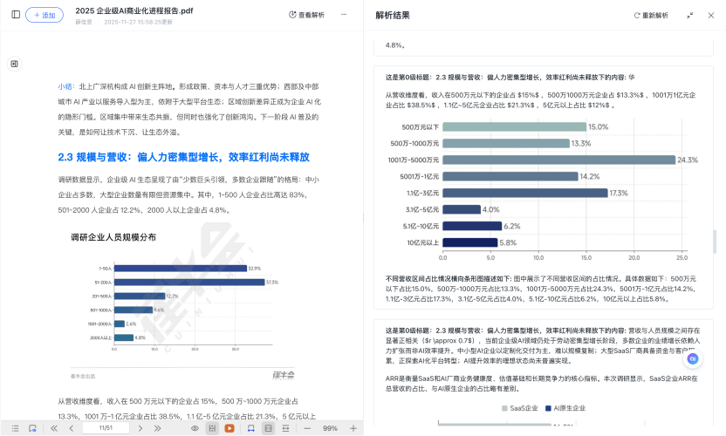
Task: Toggle the split page view icon
Action: 212,428
